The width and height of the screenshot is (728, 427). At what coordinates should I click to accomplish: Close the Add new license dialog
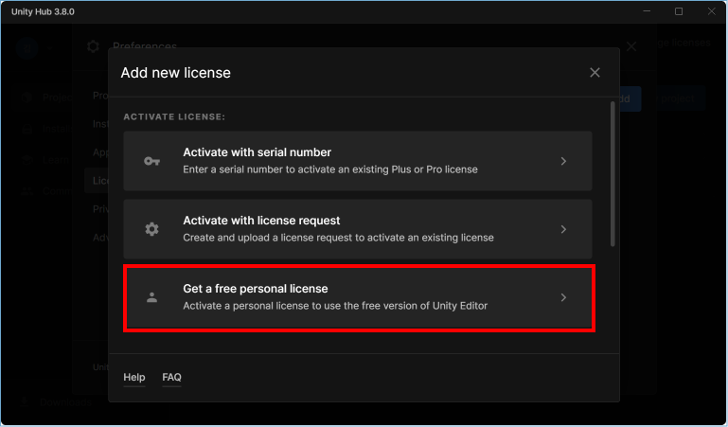click(x=595, y=72)
